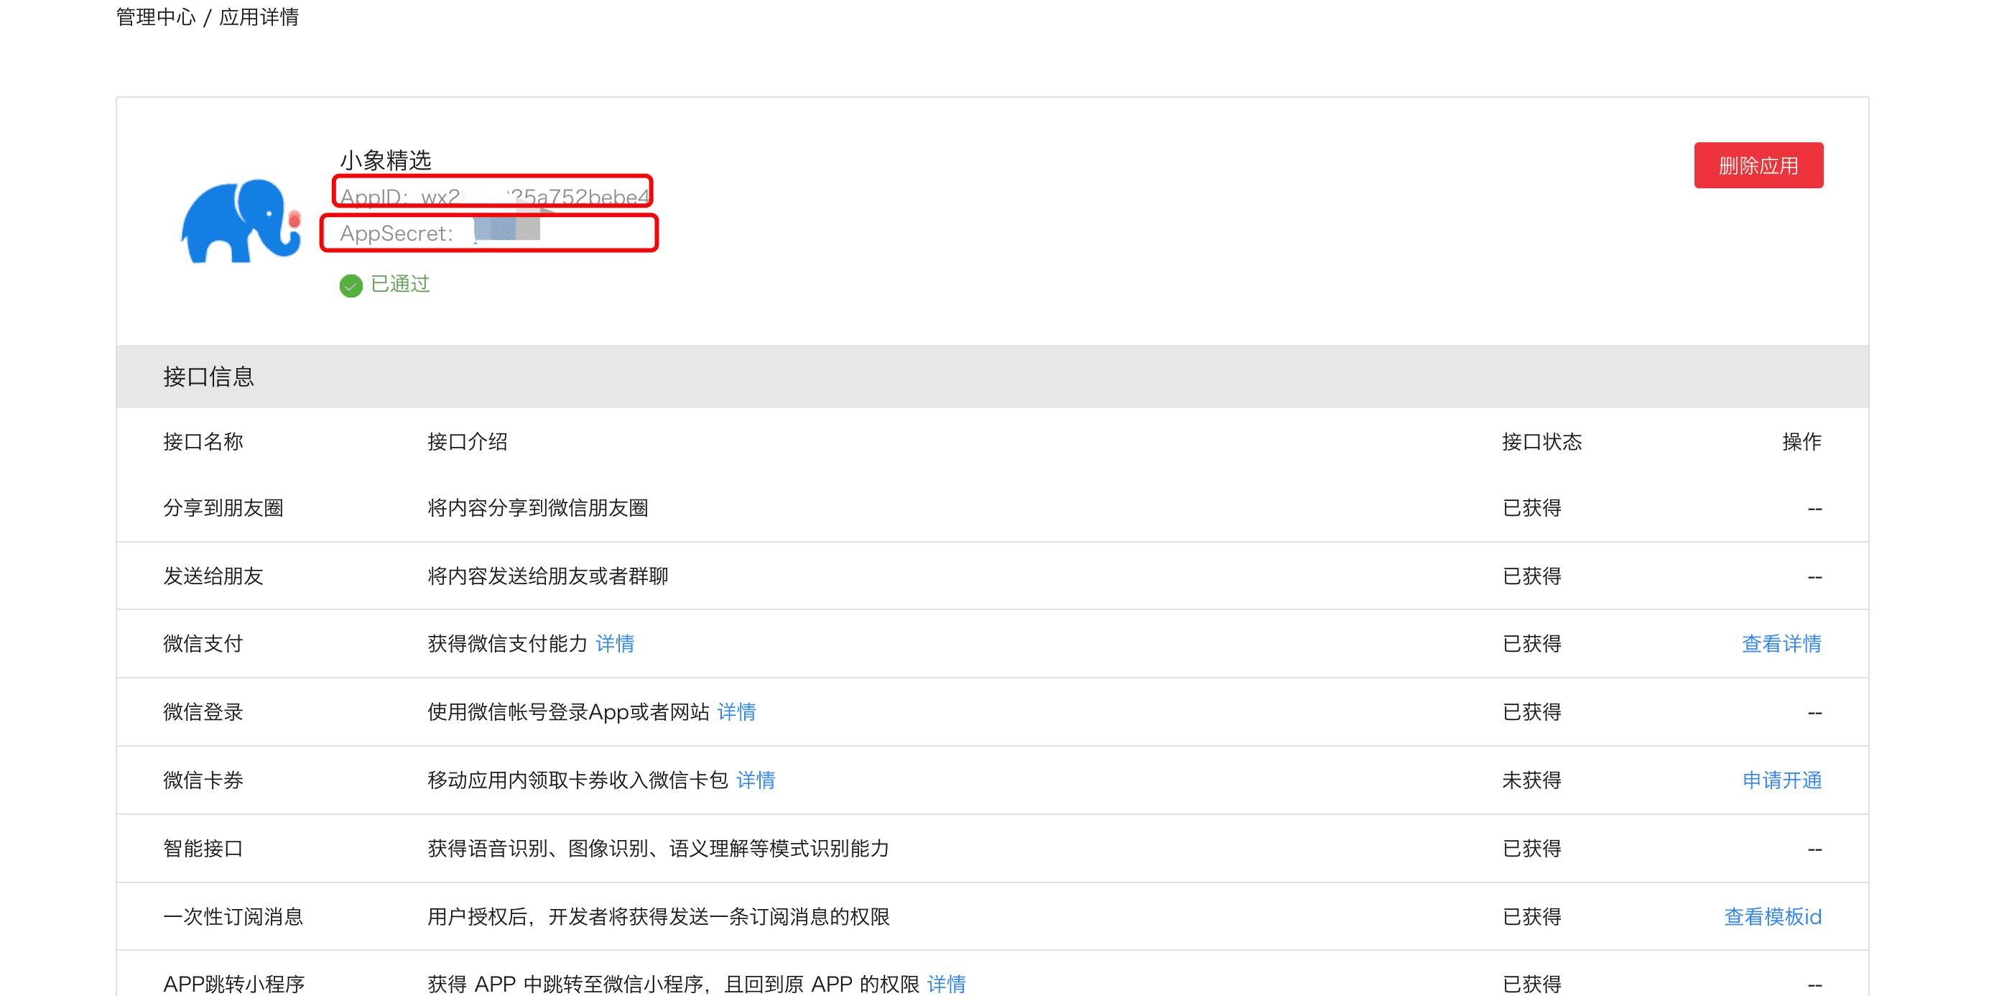
Task: Select the 应用详情 breadcrumb text
Action: [259, 17]
